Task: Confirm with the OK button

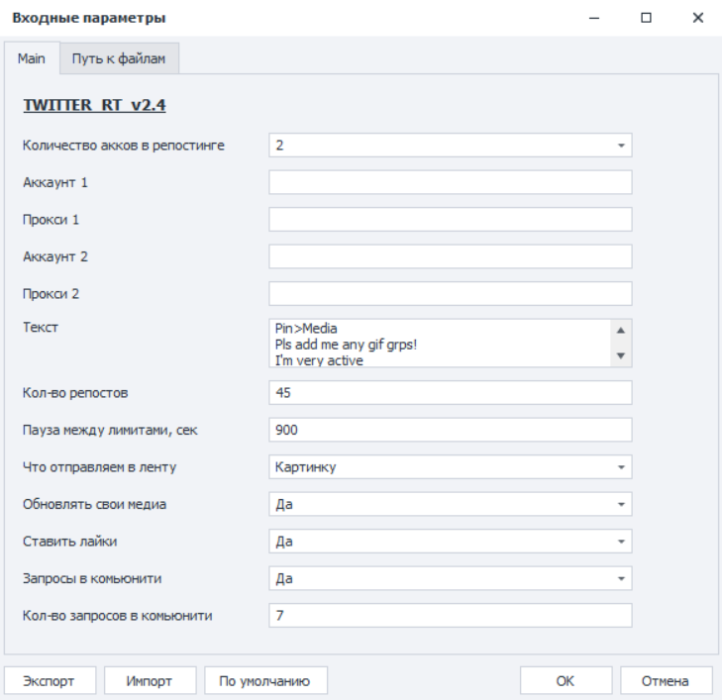Action: [566, 680]
